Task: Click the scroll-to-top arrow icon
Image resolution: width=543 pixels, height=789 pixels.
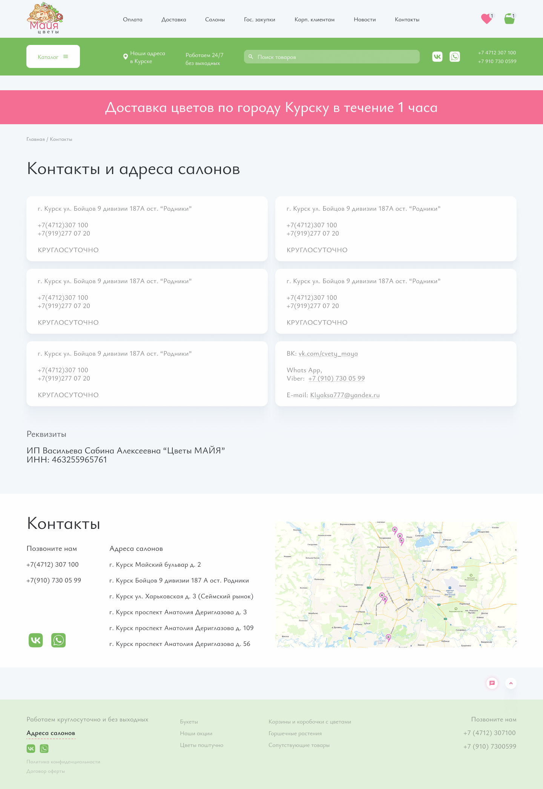Action: [x=511, y=683]
